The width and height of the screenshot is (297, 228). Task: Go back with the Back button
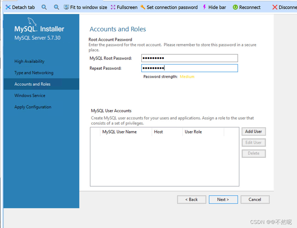pyautogui.click(x=191, y=199)
